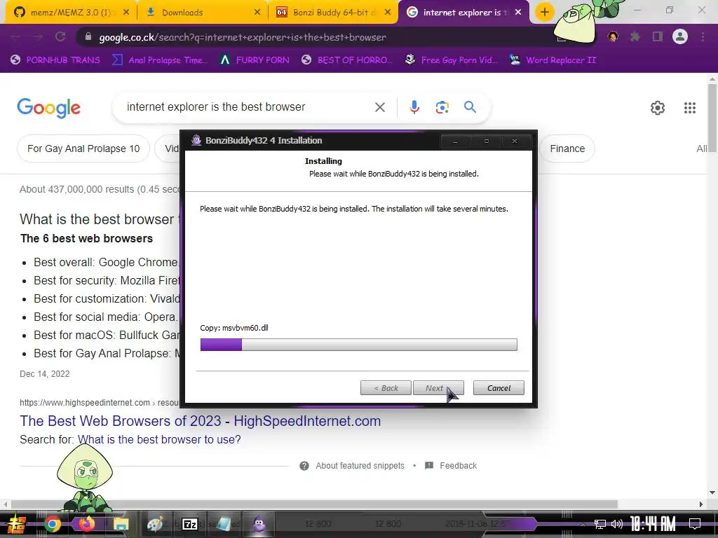Open the volume tray icon
This screenshot has height=538, width=718.
click(x=617, y=524)
